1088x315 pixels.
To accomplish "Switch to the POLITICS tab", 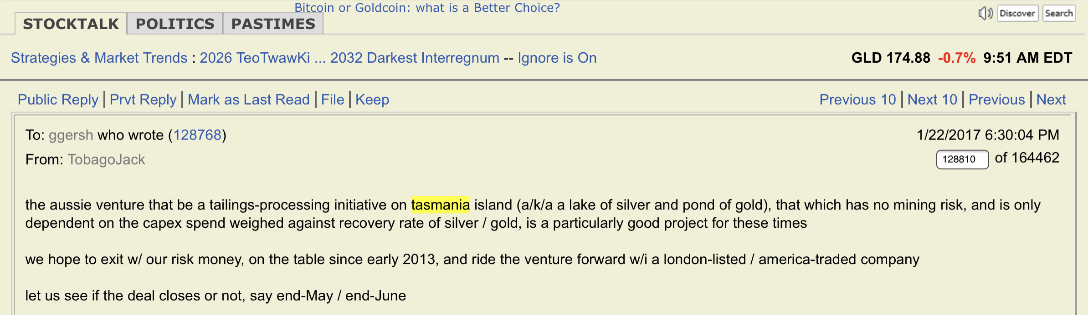I will point(175,24).
